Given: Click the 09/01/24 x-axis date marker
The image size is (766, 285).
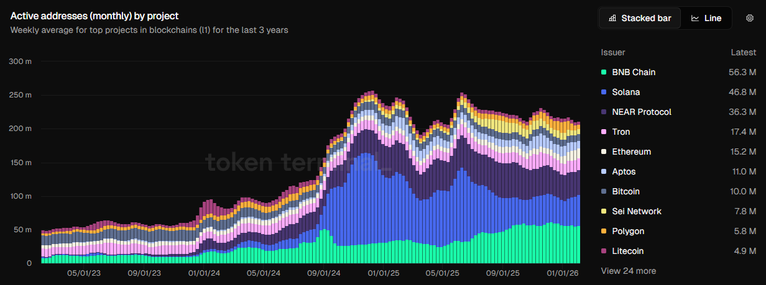Looking at the screenshot, I should [323, 273].
